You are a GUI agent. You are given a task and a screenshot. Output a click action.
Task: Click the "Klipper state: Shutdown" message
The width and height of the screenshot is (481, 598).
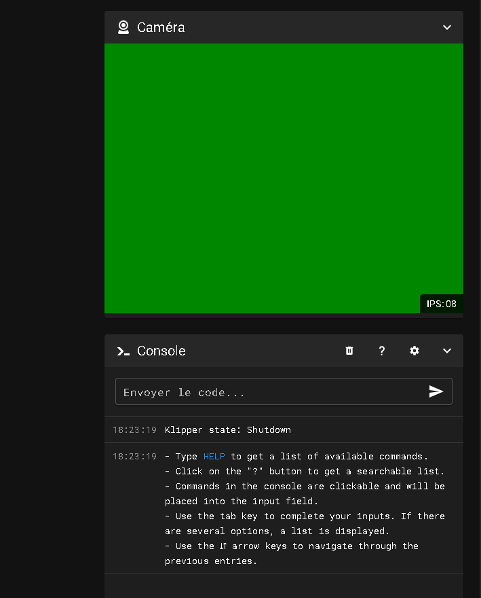(228, 429)
